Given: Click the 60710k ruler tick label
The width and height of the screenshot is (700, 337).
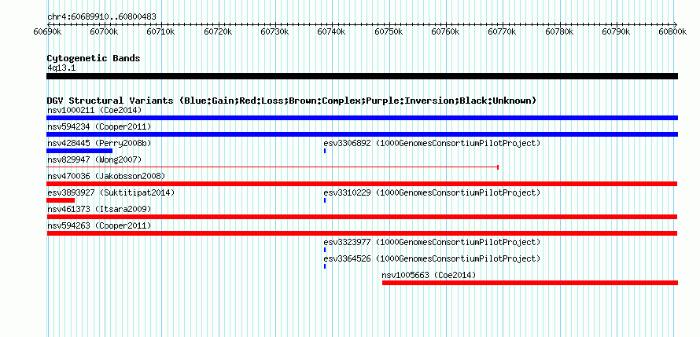Looking at the screenshot, I should (x=161, y=31).
